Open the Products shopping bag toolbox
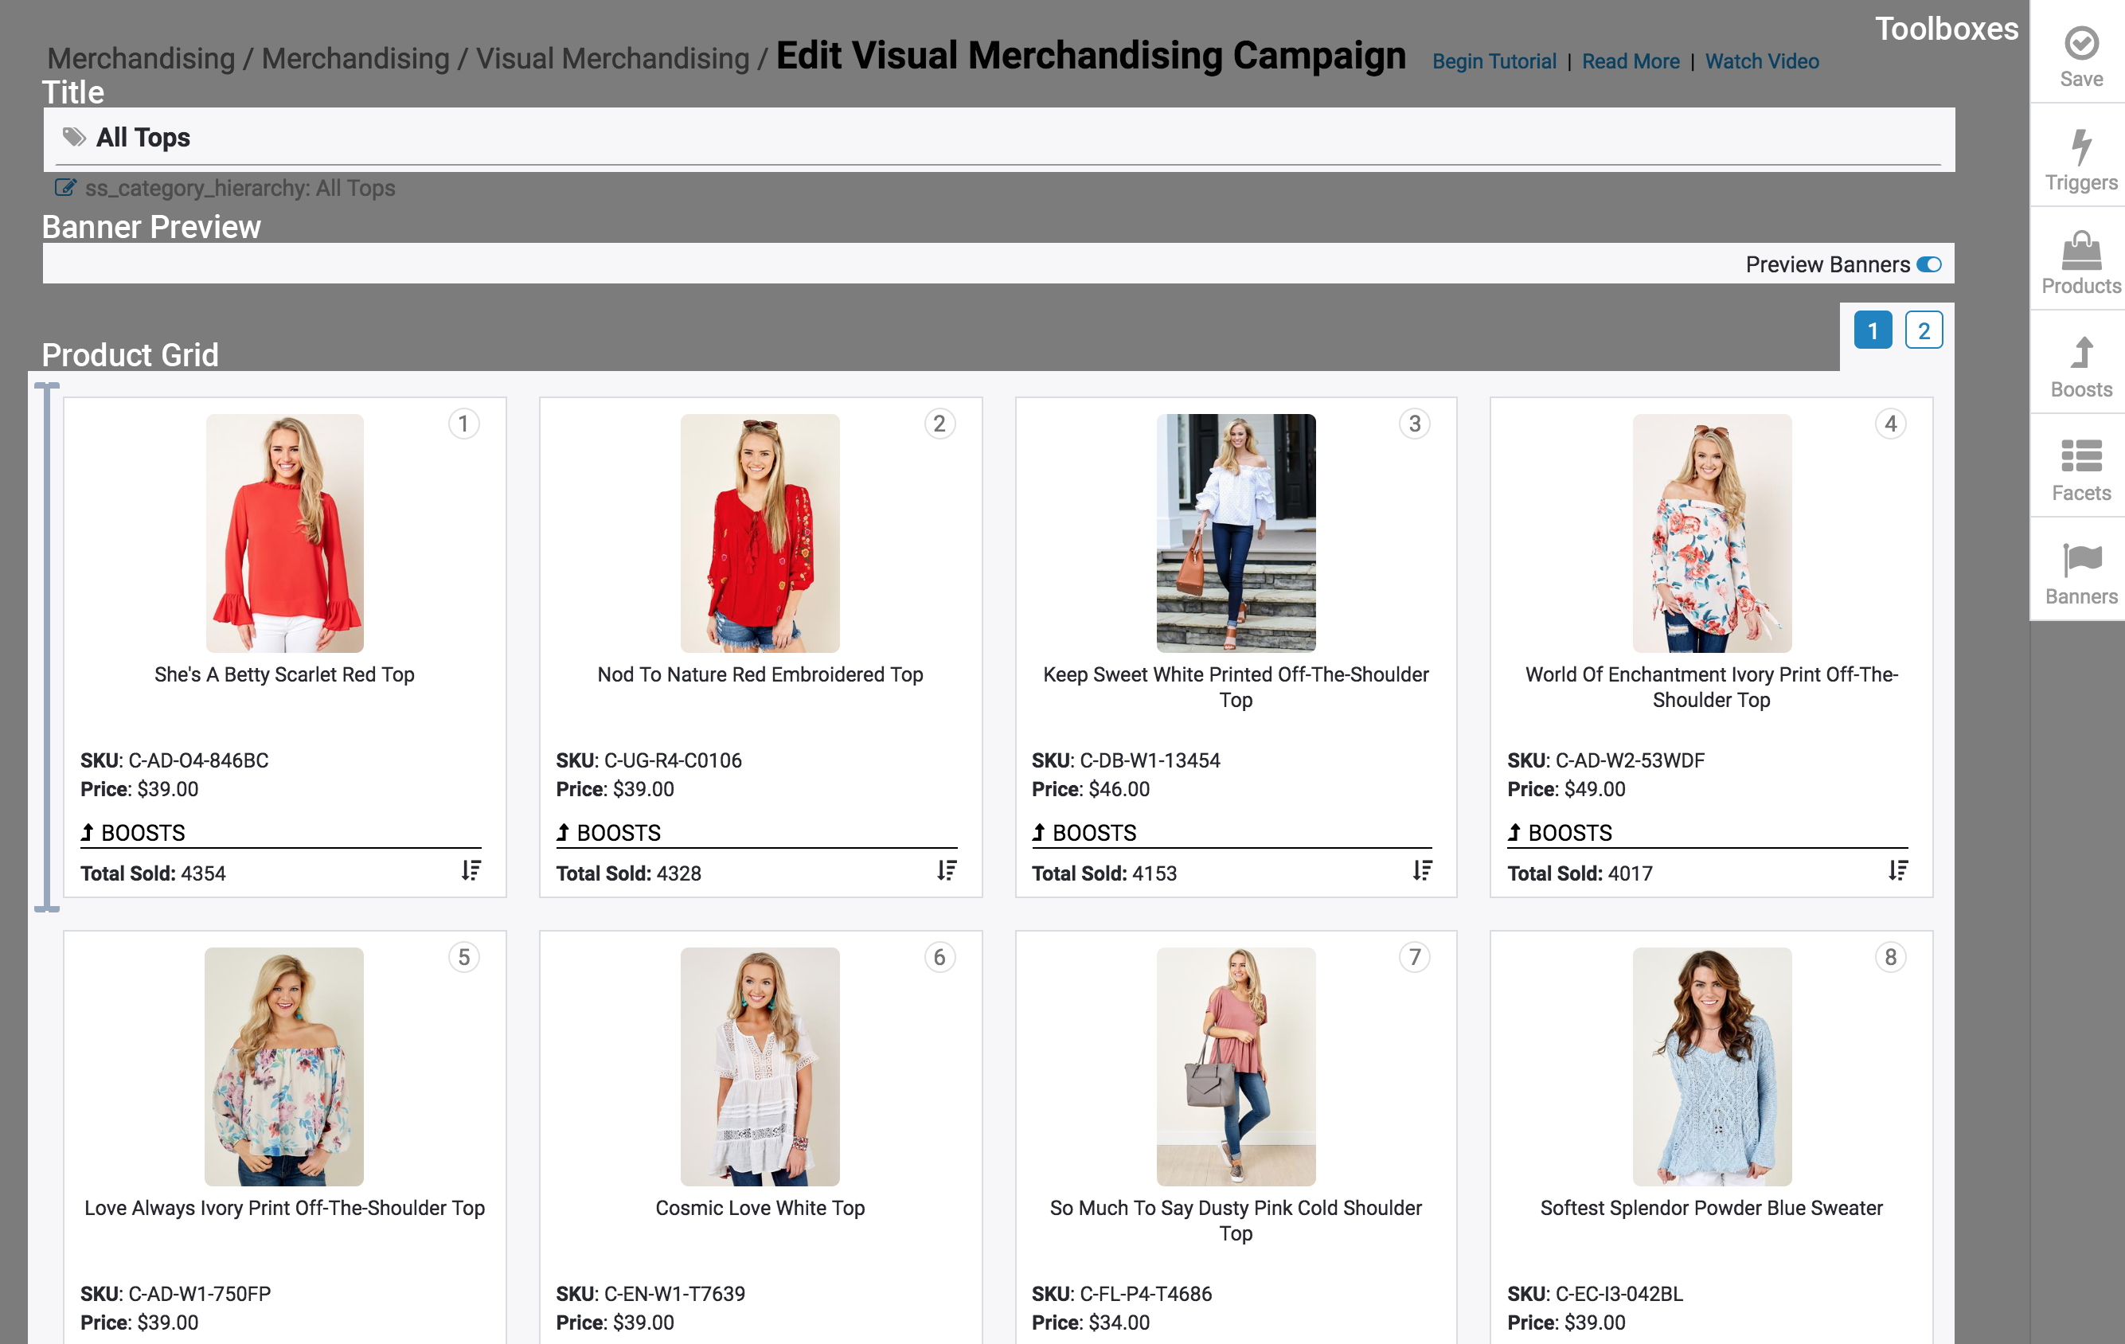The image size is (2125, 1344). (x=2081, y=251)
